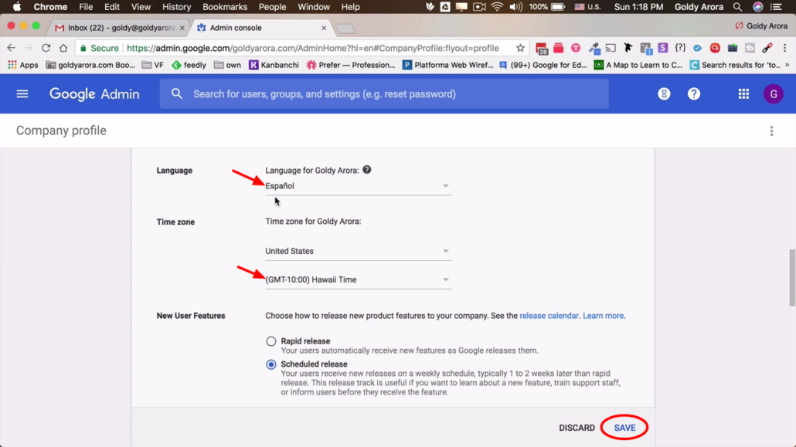Click the search magnifier in Admin search bar
This screenshot has height=447, width=796.
[x=177, y=94]
